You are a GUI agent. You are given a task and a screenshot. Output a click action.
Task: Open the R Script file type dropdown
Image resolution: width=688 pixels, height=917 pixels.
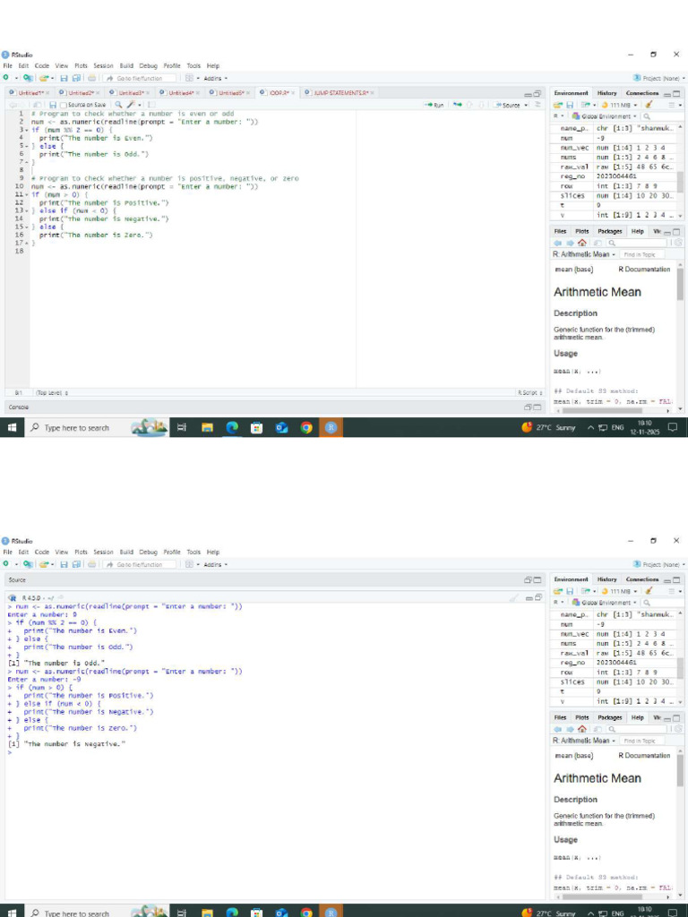click(x=530, y=393)
